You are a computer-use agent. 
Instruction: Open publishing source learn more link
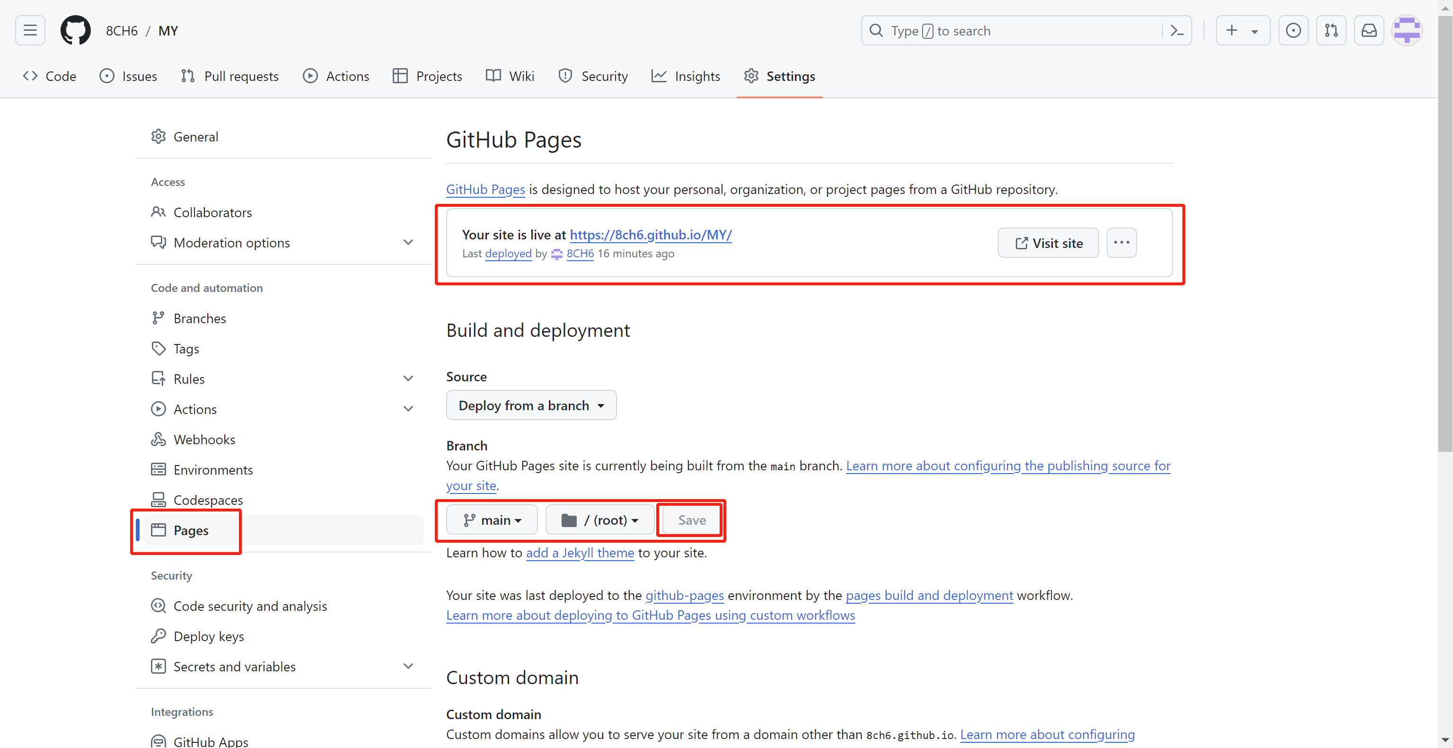click(x=1008, y=466)
